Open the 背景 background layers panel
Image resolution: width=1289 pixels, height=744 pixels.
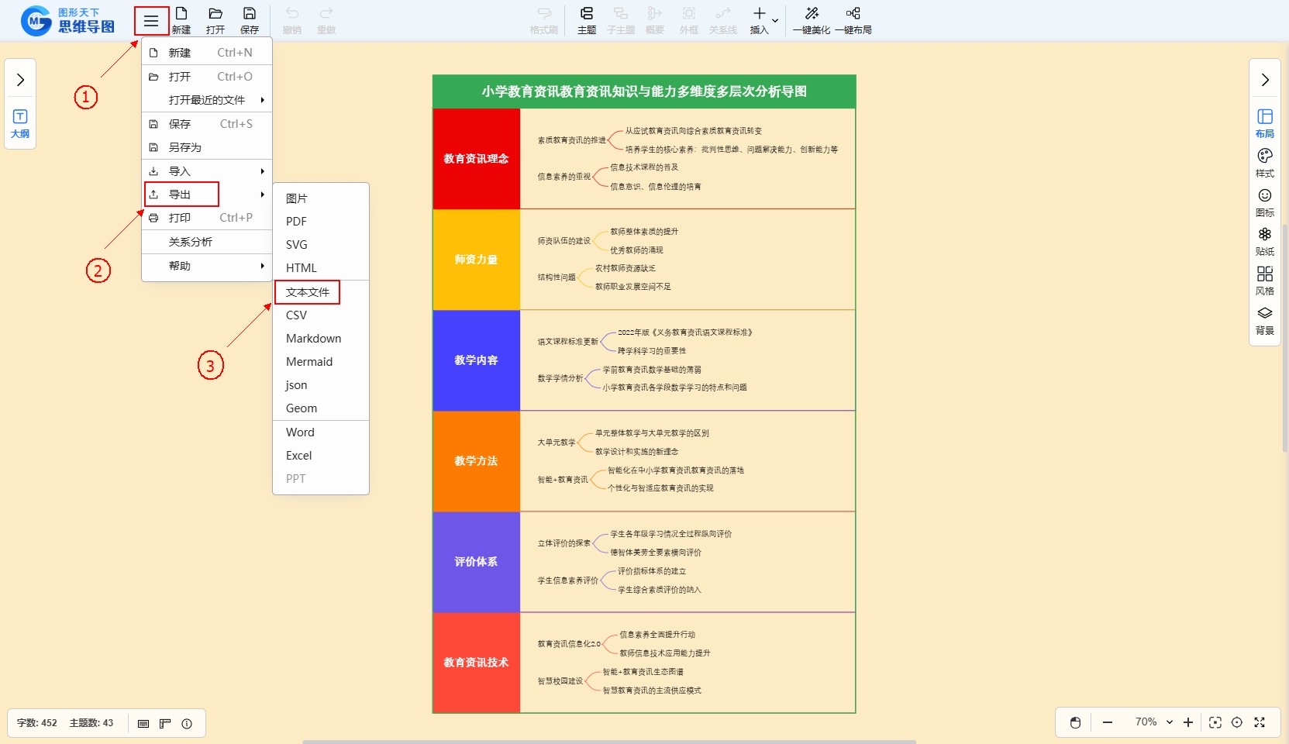[1264, 320]
